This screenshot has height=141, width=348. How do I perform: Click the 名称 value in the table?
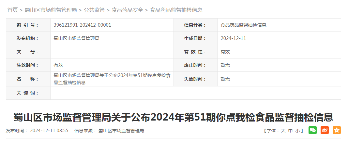(112, 79)
